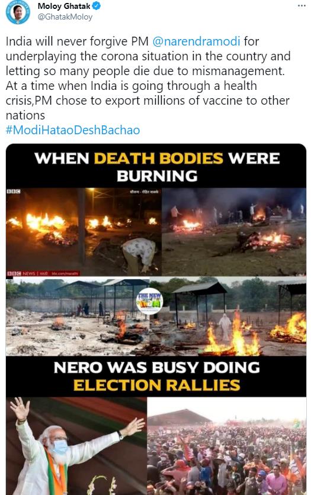Open the top-right burning pyres photo
This screenshot has width=311, height=495.
pyautogui.click(x=234, y=232)
